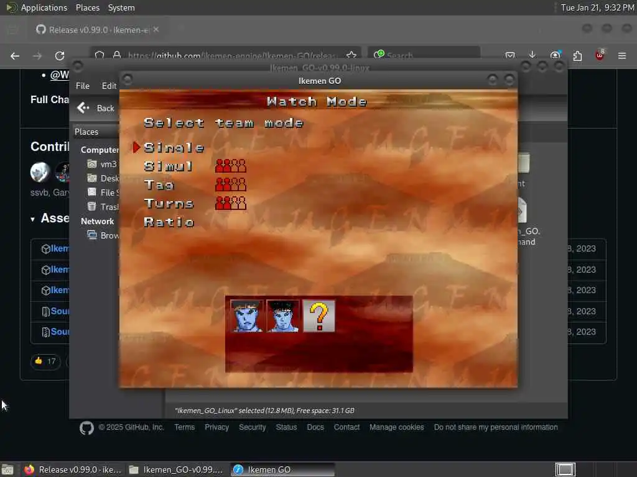Screen dimensions: 637x477
Task: Click the Firefox search box
Action: [424, 55]
